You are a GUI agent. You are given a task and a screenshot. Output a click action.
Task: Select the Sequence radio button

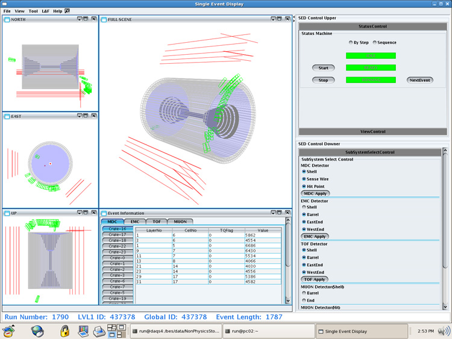[x=375, y=43]
